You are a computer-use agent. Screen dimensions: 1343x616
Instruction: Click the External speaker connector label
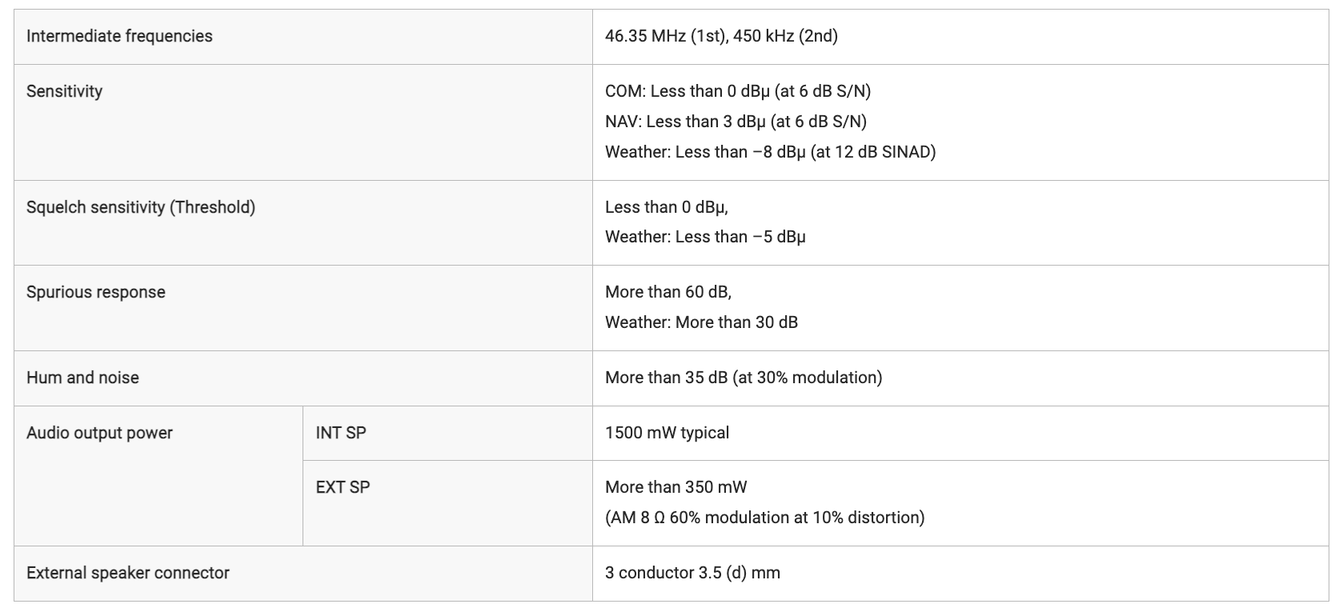[128, 573]
